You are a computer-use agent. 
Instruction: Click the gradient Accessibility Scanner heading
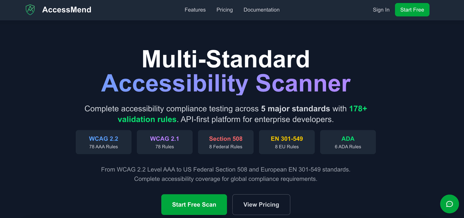[x=226, y=83]
